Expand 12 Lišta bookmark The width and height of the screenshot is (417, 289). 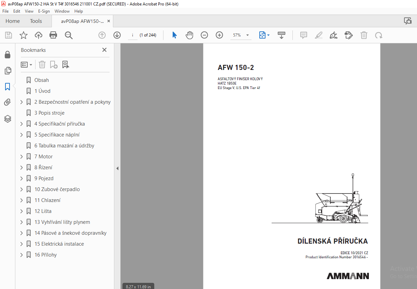21,211
